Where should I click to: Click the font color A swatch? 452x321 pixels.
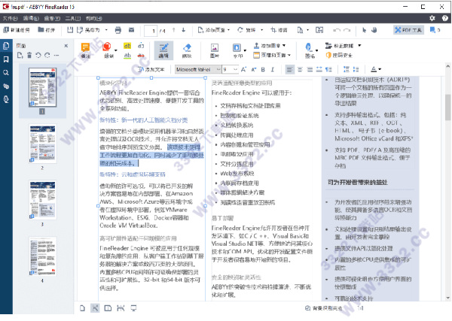pos(374,69)
